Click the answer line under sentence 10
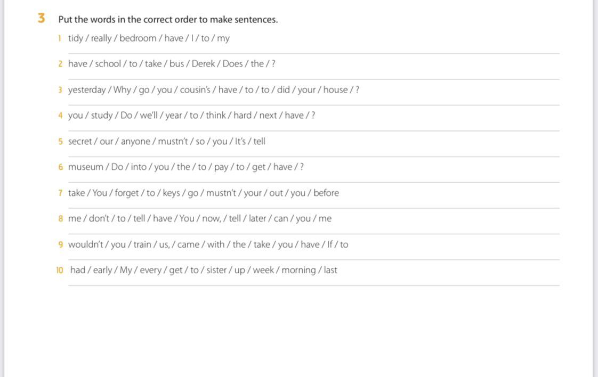 314,285
